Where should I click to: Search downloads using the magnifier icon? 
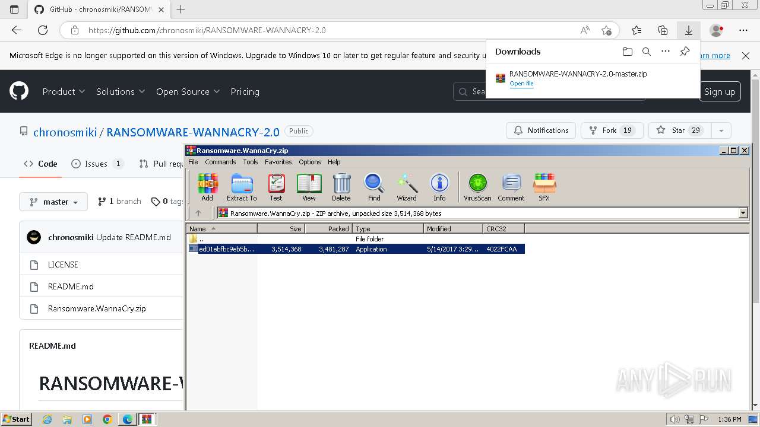pyautogui.click(x=647, y=52)
